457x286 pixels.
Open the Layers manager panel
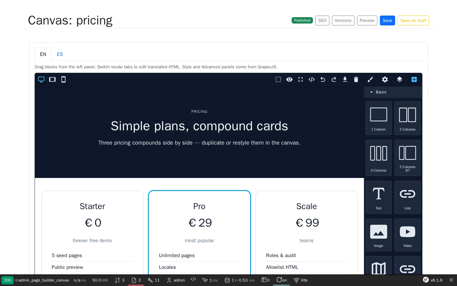pyautogui.click(x=400, y=79)
